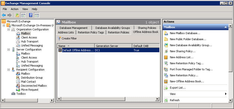The image size is (234, 109).
Task: Collapse the Mailbox actions section arrow
Action: coord(225,27)
